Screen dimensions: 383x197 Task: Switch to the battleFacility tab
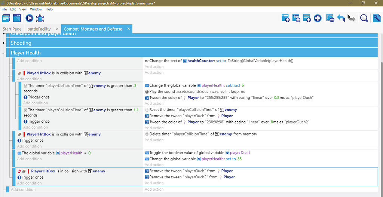coord(39,29)
